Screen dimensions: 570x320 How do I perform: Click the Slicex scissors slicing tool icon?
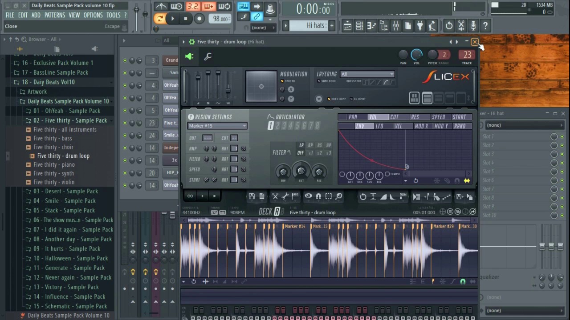275,196
